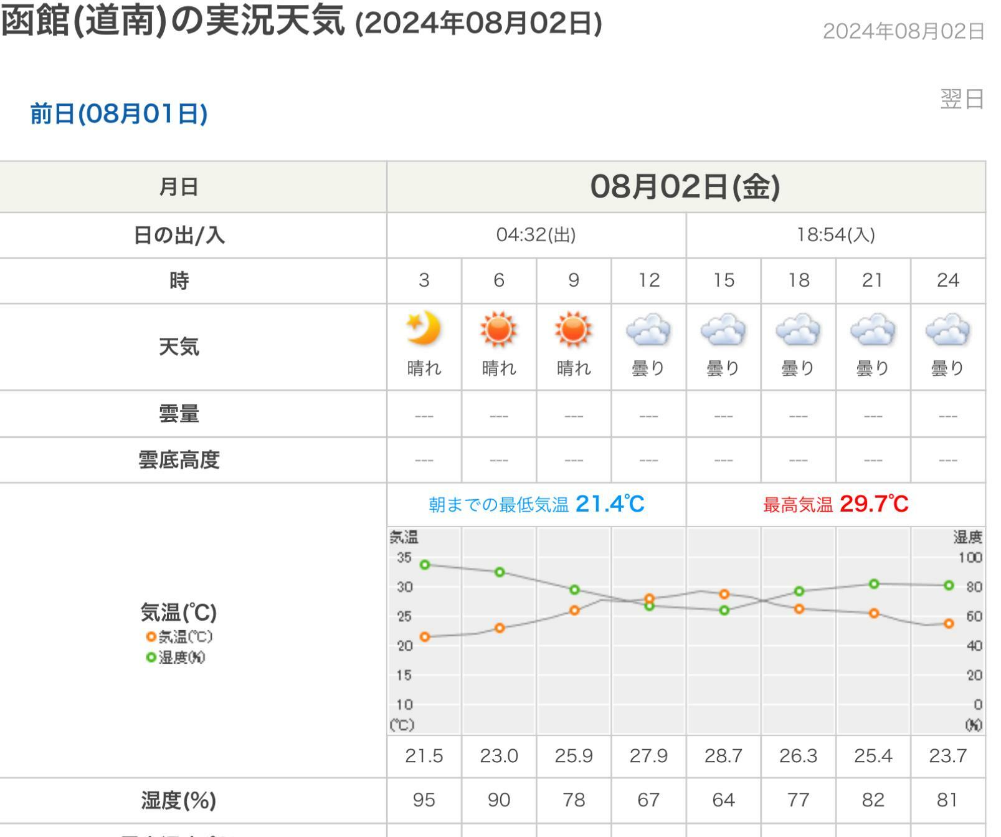Click temperature value 23.7
The width and height of the screenshot is (1001, 837).
pyautogui.click(x=947, y=756)
